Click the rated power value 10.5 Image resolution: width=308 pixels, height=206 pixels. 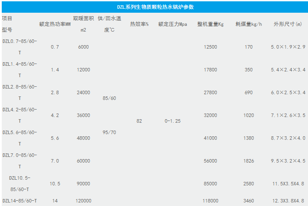(x=54, y=184)
